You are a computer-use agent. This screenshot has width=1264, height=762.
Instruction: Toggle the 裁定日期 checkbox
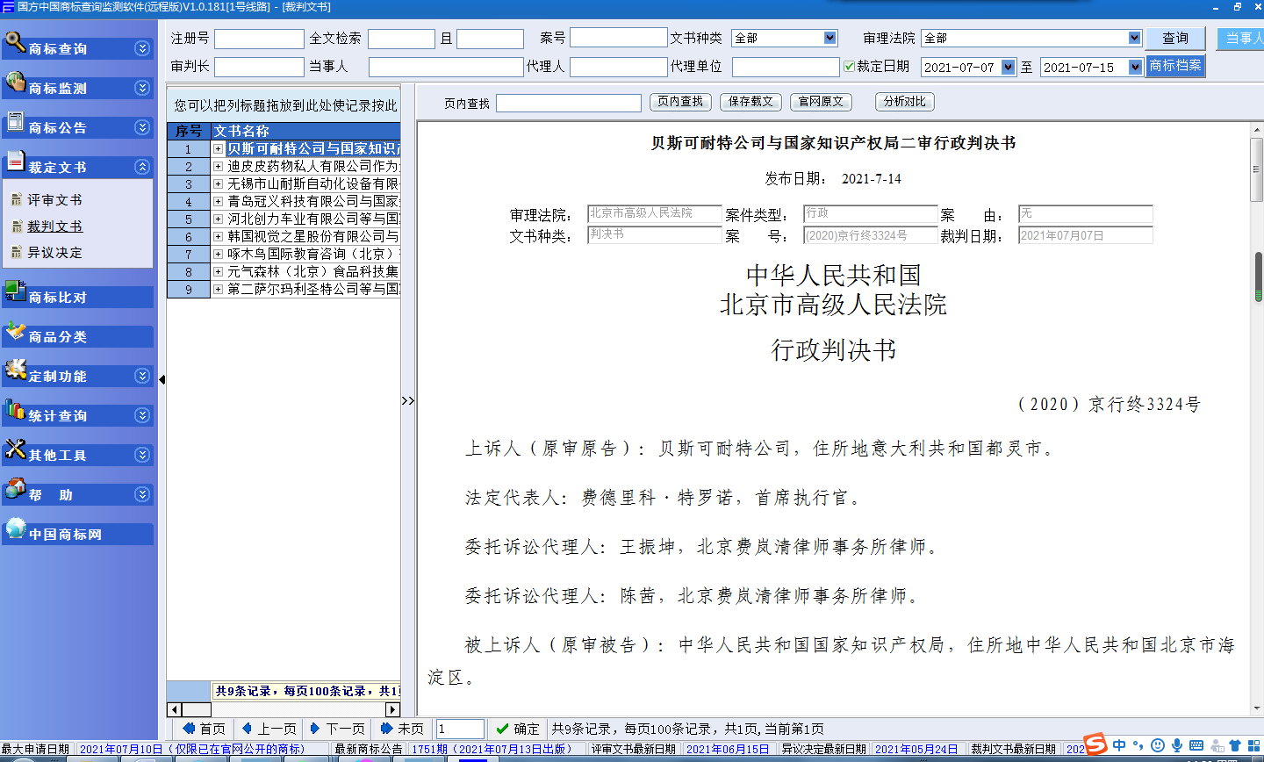click(849, 66)
